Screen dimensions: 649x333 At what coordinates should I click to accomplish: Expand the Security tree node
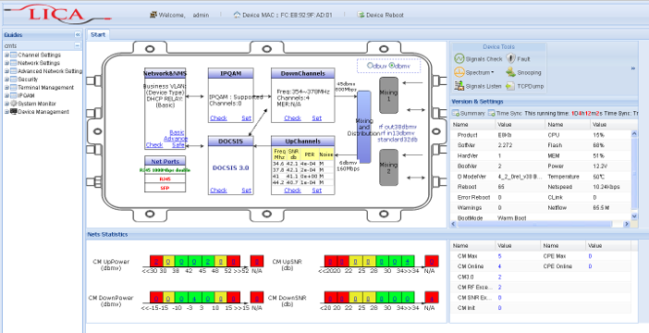(6, 80)
